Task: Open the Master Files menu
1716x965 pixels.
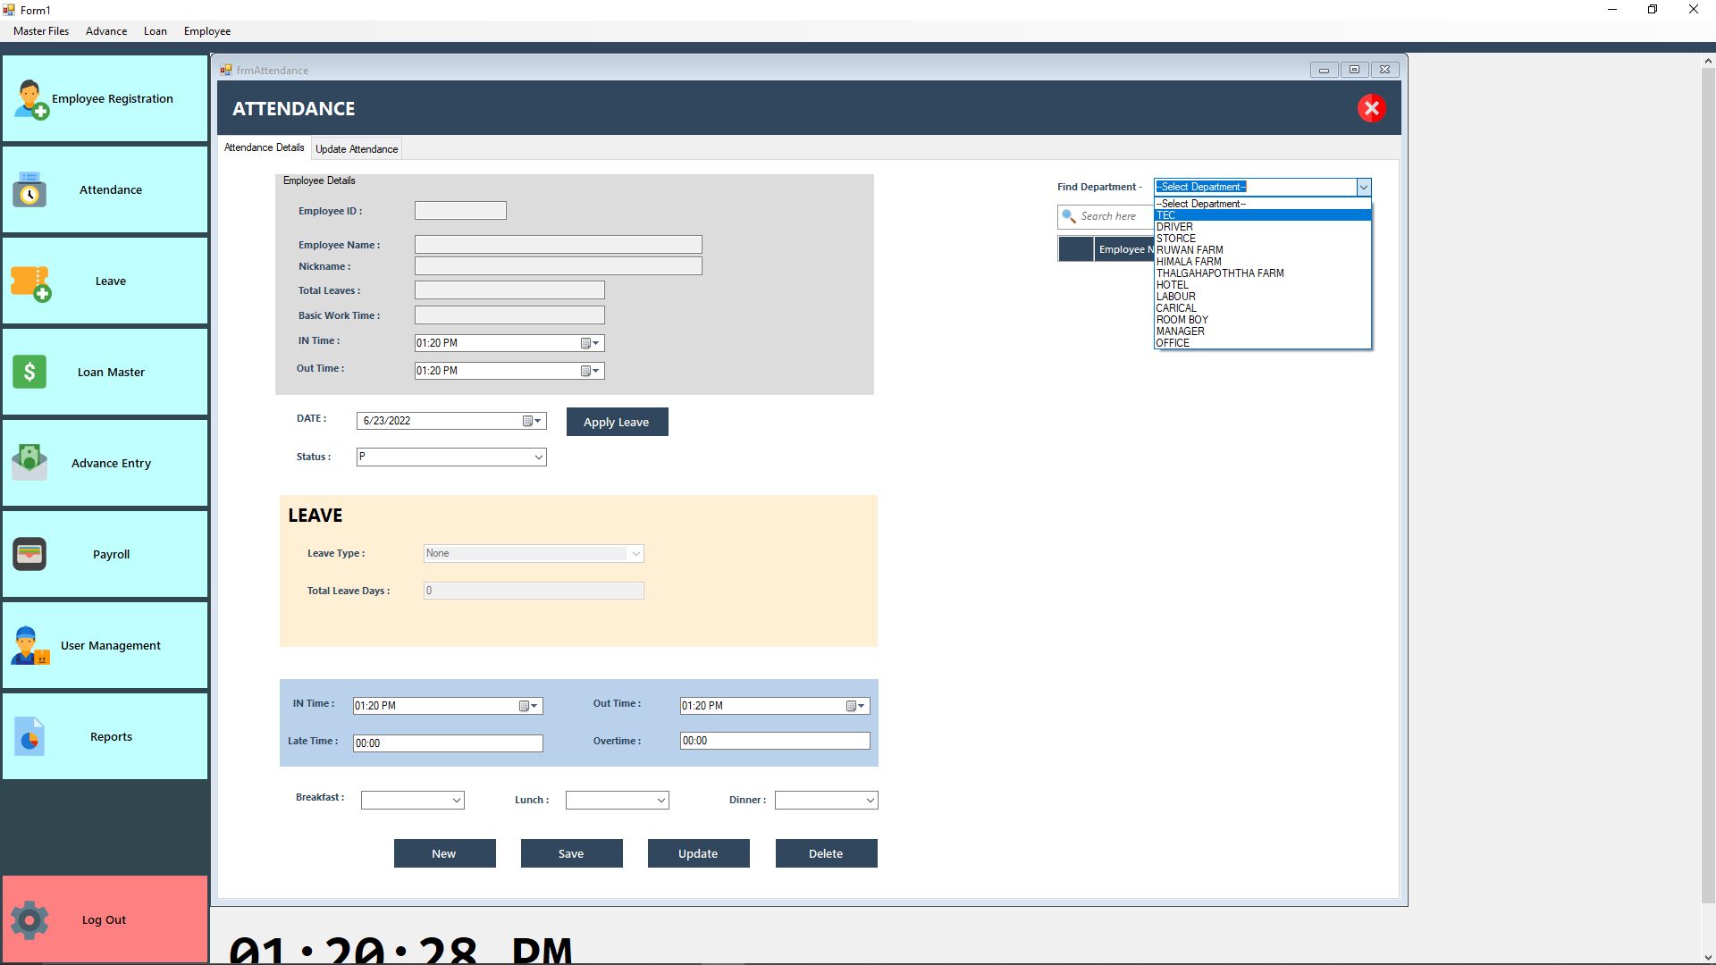Action: click(41, 31)
